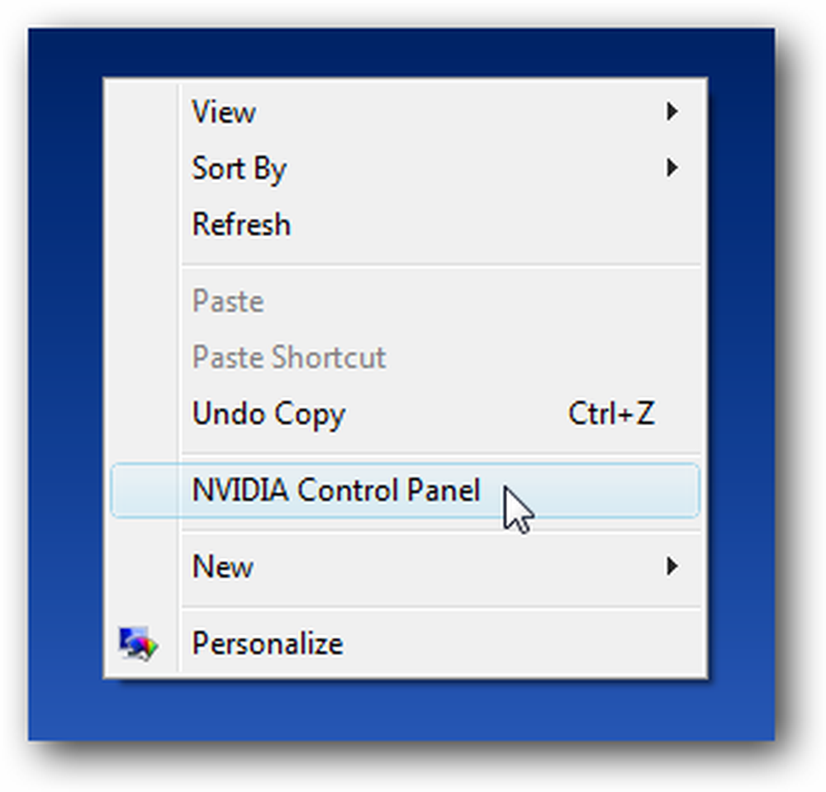
Task: Click the greyed-out Paste entry
Action: pyautogui.click(x=405, y=301)
